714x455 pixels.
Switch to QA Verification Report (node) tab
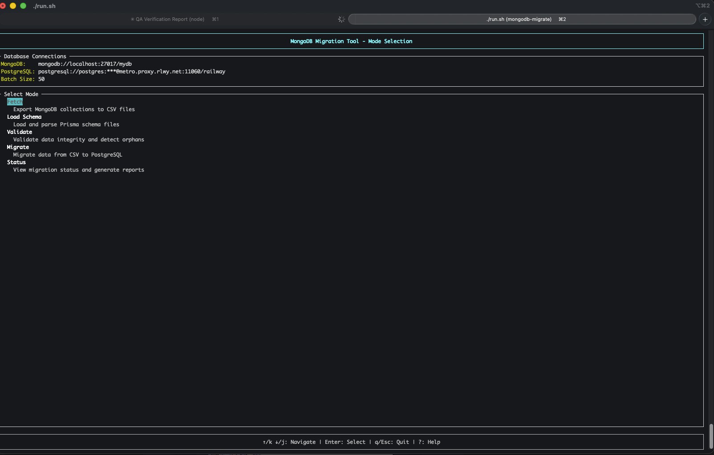point(174,19)
